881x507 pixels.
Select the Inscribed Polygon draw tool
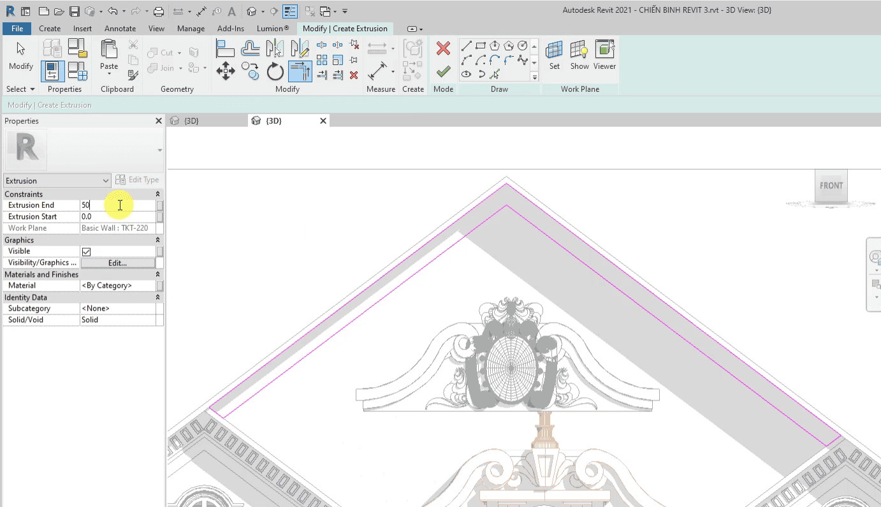[495, 45]
